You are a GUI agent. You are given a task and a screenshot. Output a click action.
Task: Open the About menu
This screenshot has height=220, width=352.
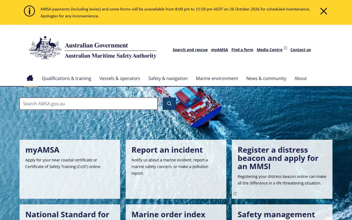point(301,78)
